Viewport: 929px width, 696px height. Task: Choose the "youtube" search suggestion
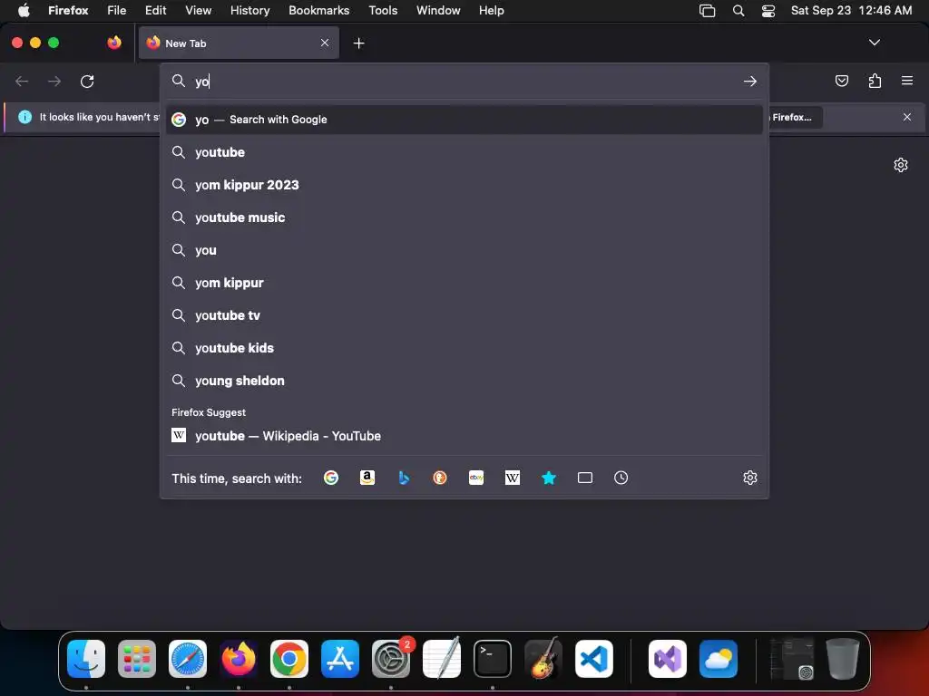pyautogui.click(x=464, y=152)
